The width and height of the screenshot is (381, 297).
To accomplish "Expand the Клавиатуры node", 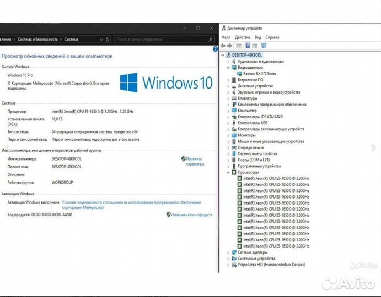I will coord(228,98).
